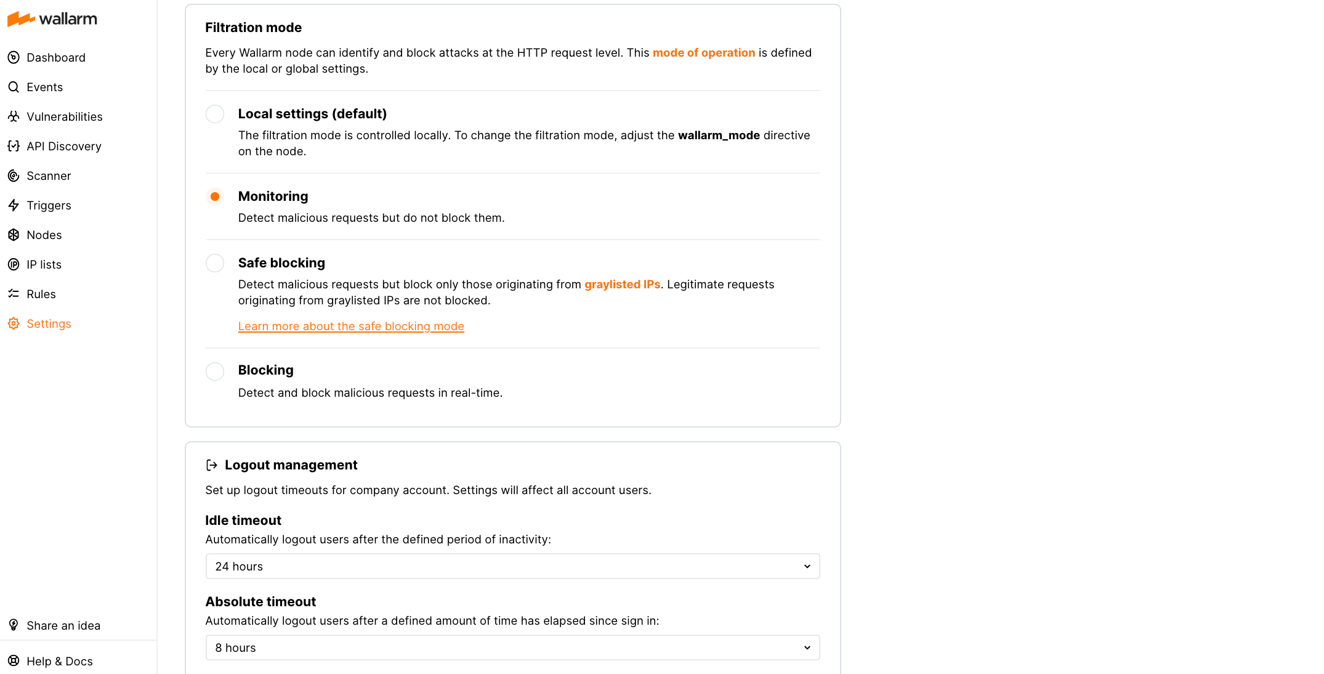Click the IP lists icon
Viewport: 1324px width, 674px height.
coord(14,264)
